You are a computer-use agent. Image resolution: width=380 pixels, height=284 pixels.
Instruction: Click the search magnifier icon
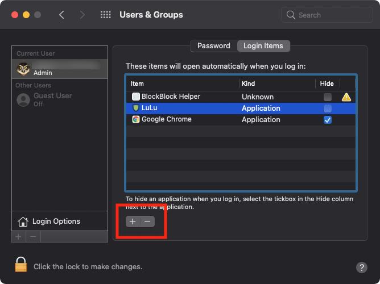pyautogui.click(x=291, y=15)
